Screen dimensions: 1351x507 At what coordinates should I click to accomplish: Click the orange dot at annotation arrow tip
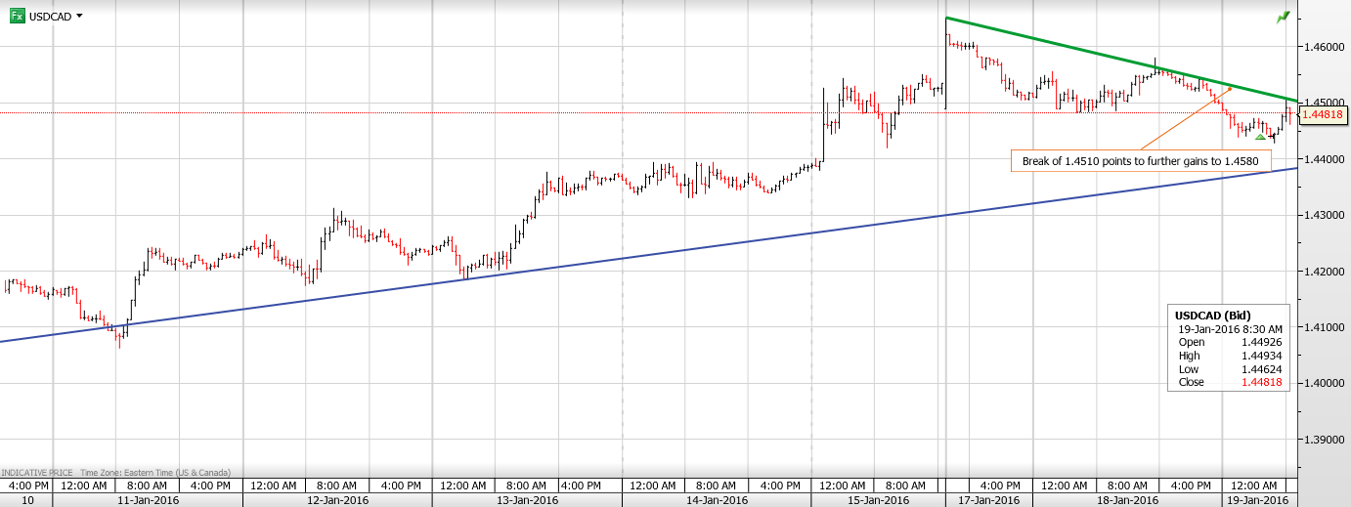point(1230,88)
